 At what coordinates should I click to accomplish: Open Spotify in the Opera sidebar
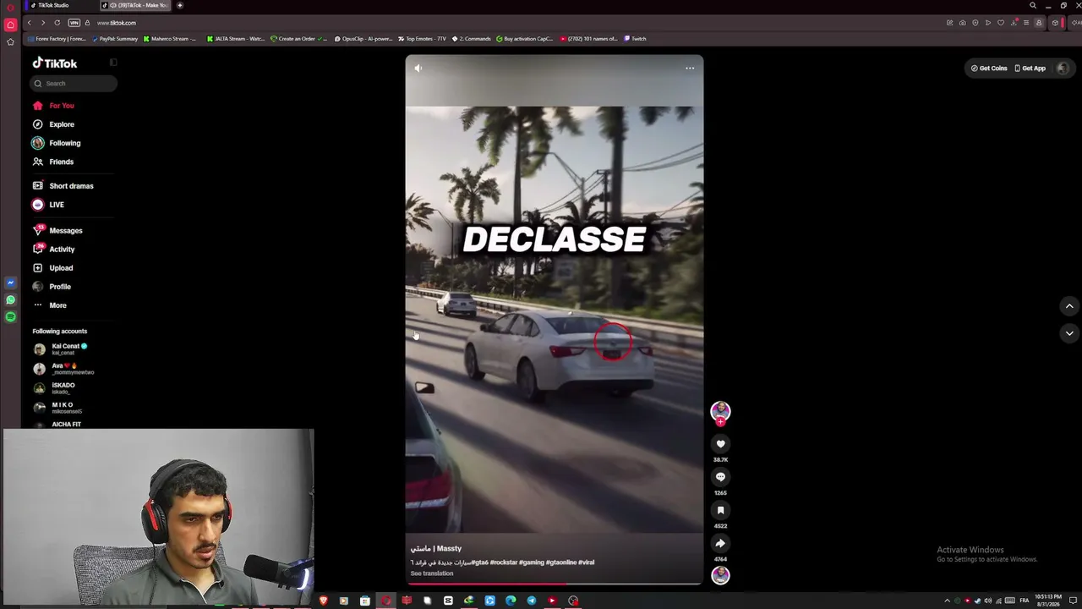10,317
